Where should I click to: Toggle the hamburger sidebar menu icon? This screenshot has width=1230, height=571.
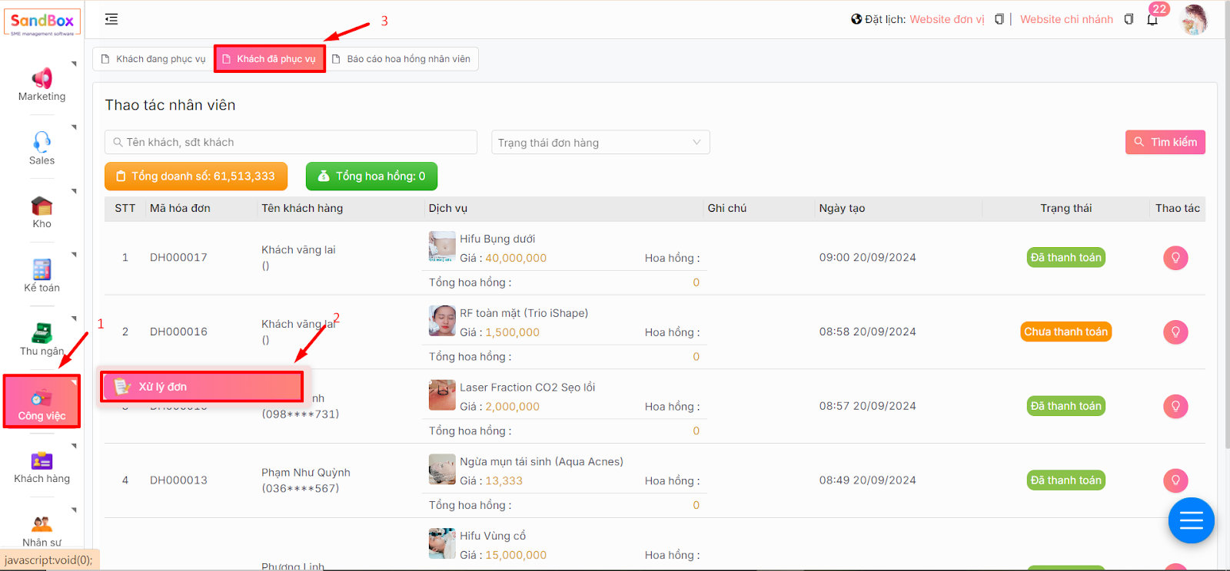coord(111,19)
